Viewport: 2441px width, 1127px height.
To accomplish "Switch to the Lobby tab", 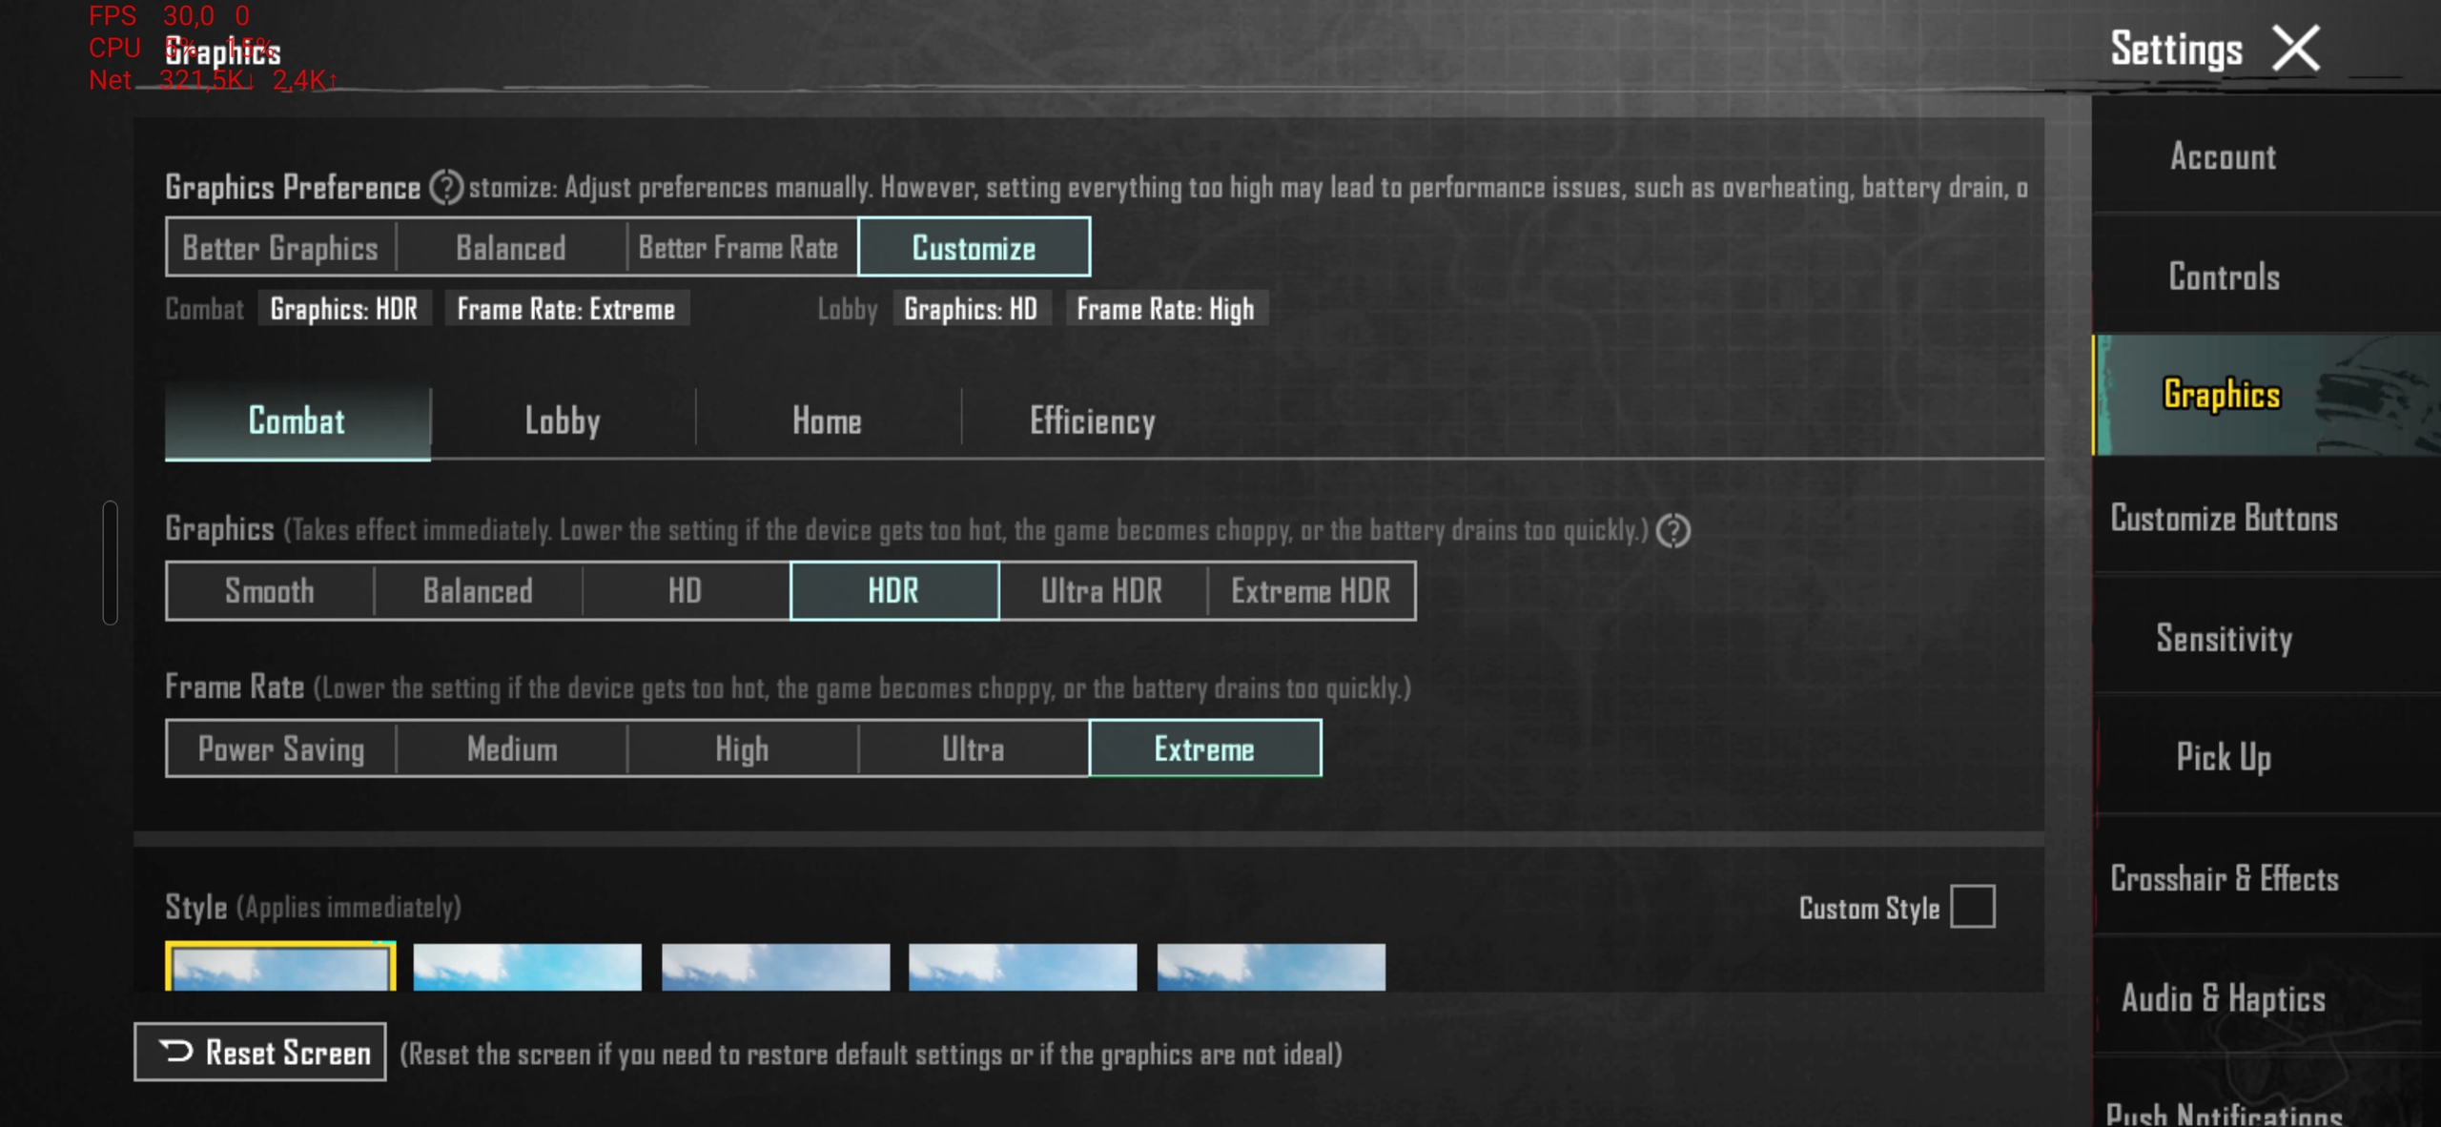I will 563,420.
